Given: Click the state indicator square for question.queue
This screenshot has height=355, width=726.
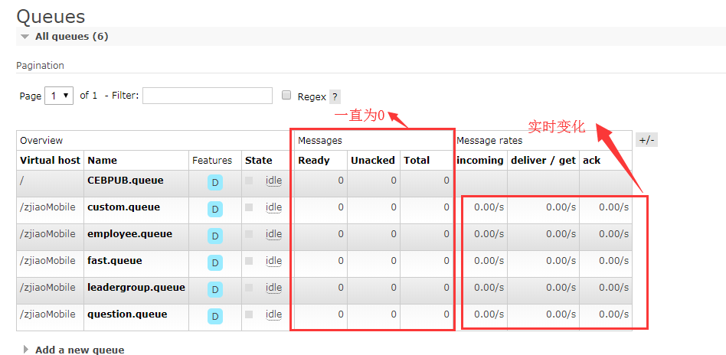Looking at the screenshot, I should tap(249, 314).
